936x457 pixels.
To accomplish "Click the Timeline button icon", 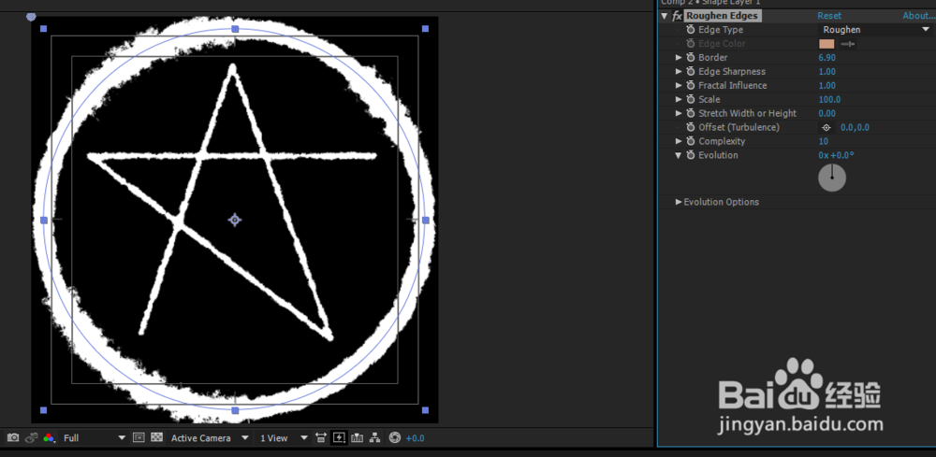I will point(357,438).
